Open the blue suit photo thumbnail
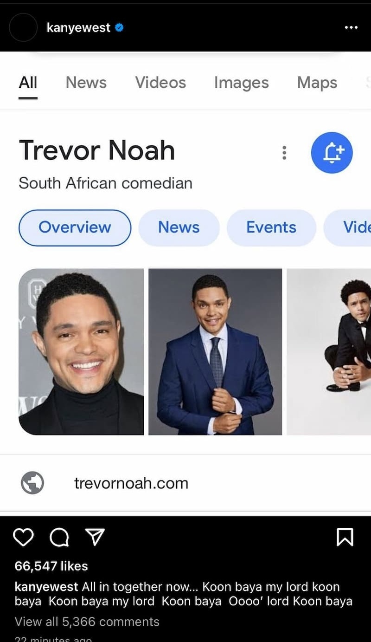Viewport: 371px width, 642px height. (215, 352)
